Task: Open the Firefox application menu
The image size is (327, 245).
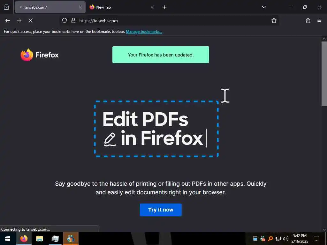Action: pos(319,20)
